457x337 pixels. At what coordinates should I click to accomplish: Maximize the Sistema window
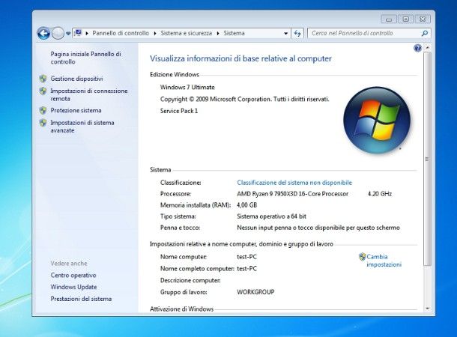tap(406, 19)
